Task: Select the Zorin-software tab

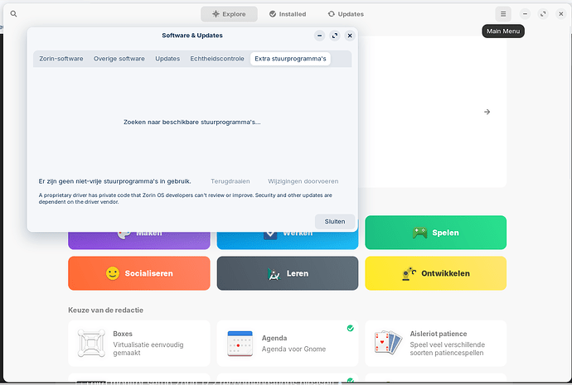Action: pyautogui.click(x=61, y=59)
